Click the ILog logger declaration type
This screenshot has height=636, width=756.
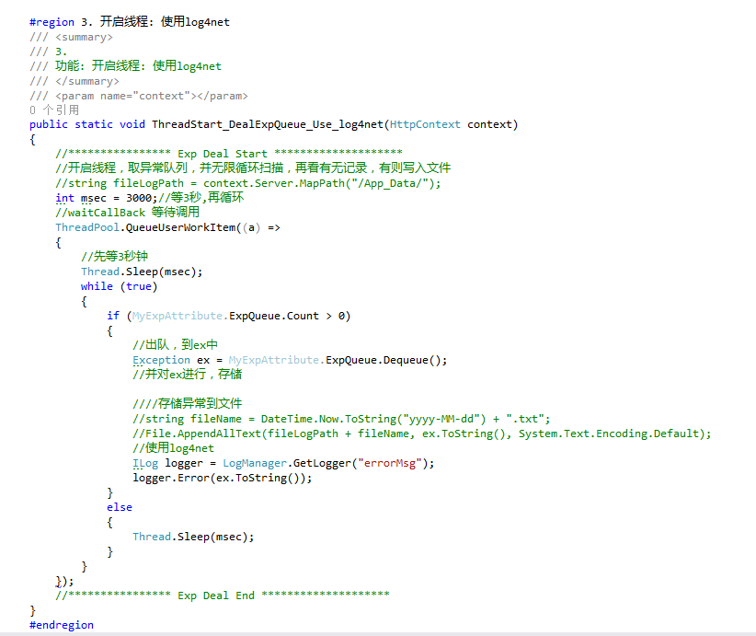point(145,463)
